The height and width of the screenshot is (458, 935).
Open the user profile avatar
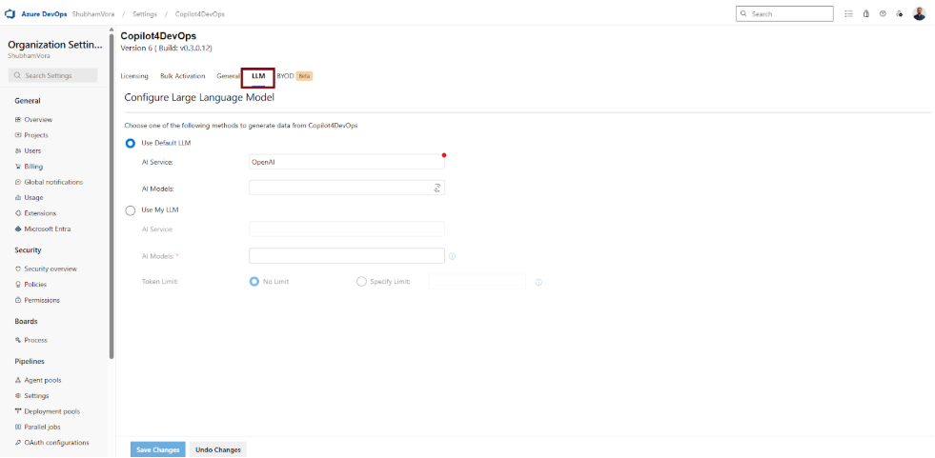pyautogui.click(x=919, y=14)
